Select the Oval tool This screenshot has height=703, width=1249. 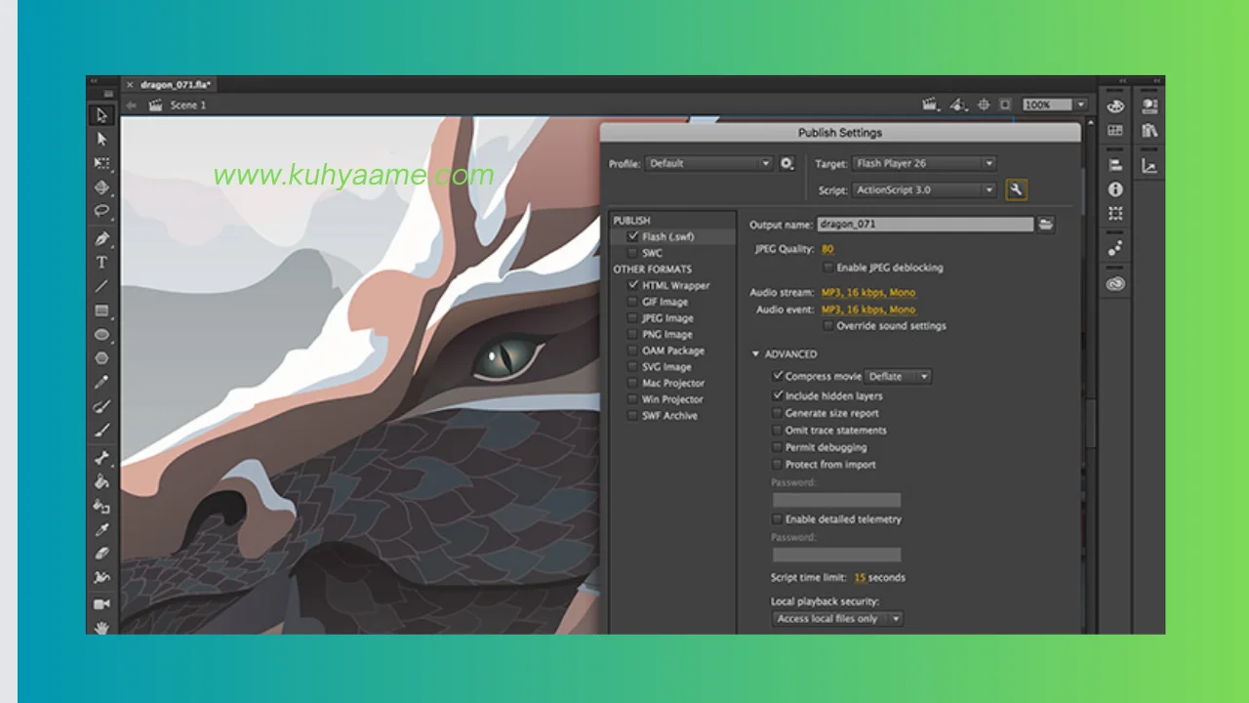[x=101, y=334]
